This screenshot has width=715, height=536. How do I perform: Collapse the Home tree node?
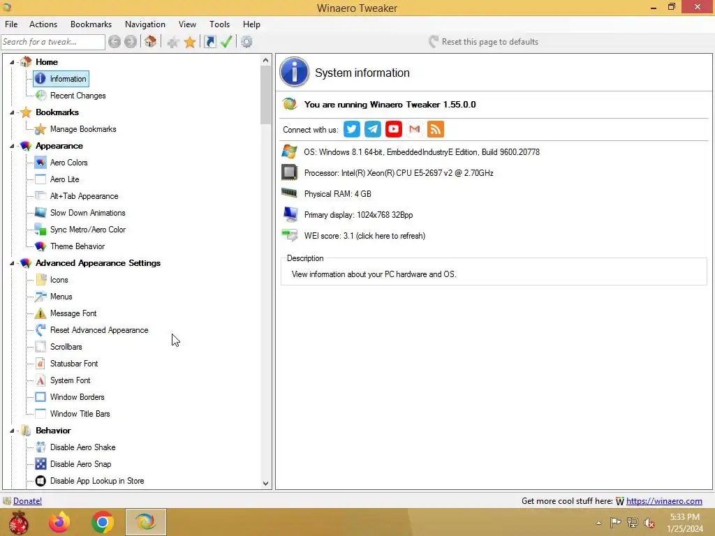tap(13, 62)
